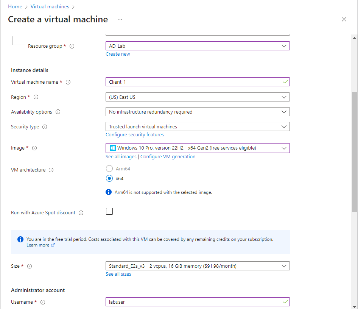Expand the Size Standard_E2s_v3 dropdown
Image resolution: width=358 pixels, height=309 pixels.
pos(198,266)
